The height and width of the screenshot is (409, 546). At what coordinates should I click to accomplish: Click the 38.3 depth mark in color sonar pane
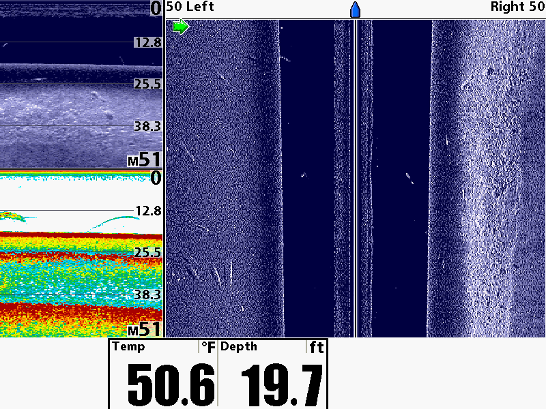click(x=148, y=294)
